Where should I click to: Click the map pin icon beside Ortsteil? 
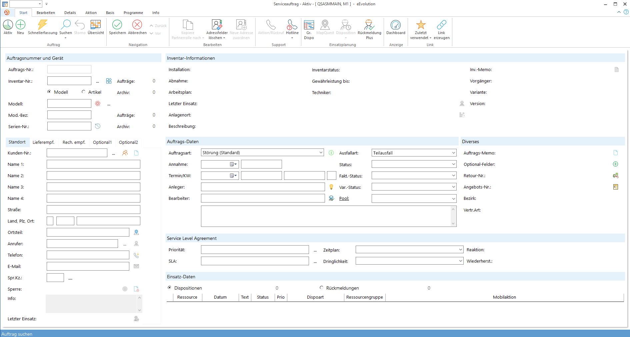136,232
